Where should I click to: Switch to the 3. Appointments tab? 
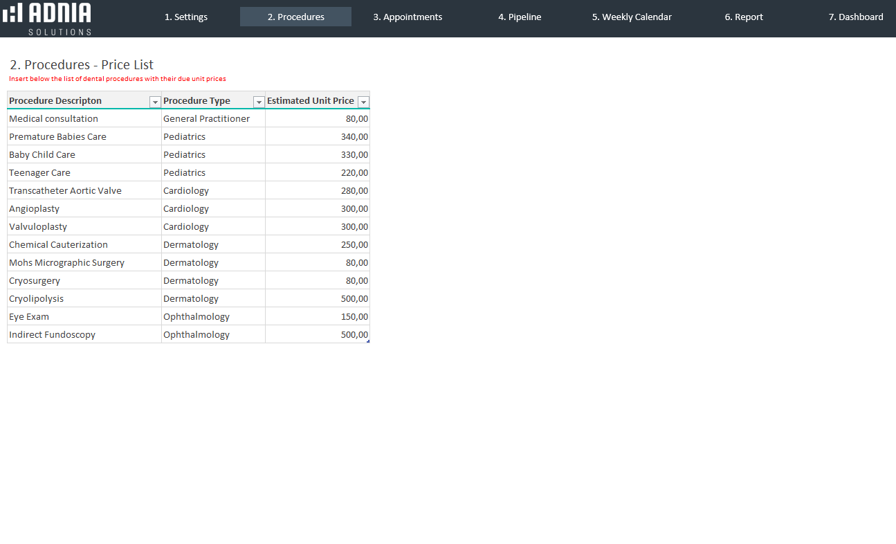(x=408, y=17)
